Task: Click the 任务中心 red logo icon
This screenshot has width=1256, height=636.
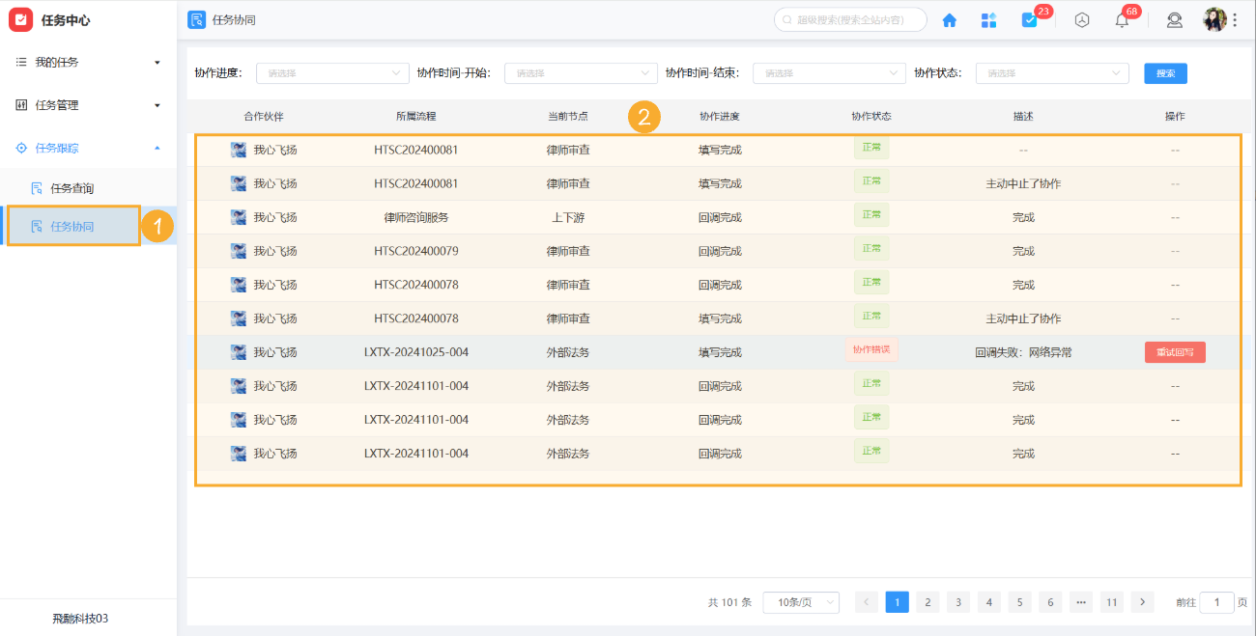Action: click(x=20, y=20)
